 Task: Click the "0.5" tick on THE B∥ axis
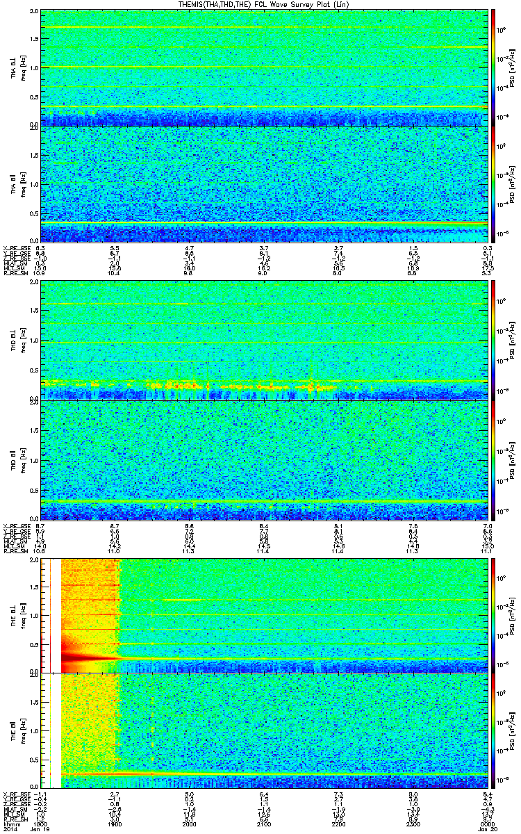[33, 759]
